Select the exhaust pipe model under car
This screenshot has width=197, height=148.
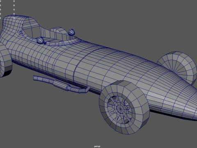(62, 84)
